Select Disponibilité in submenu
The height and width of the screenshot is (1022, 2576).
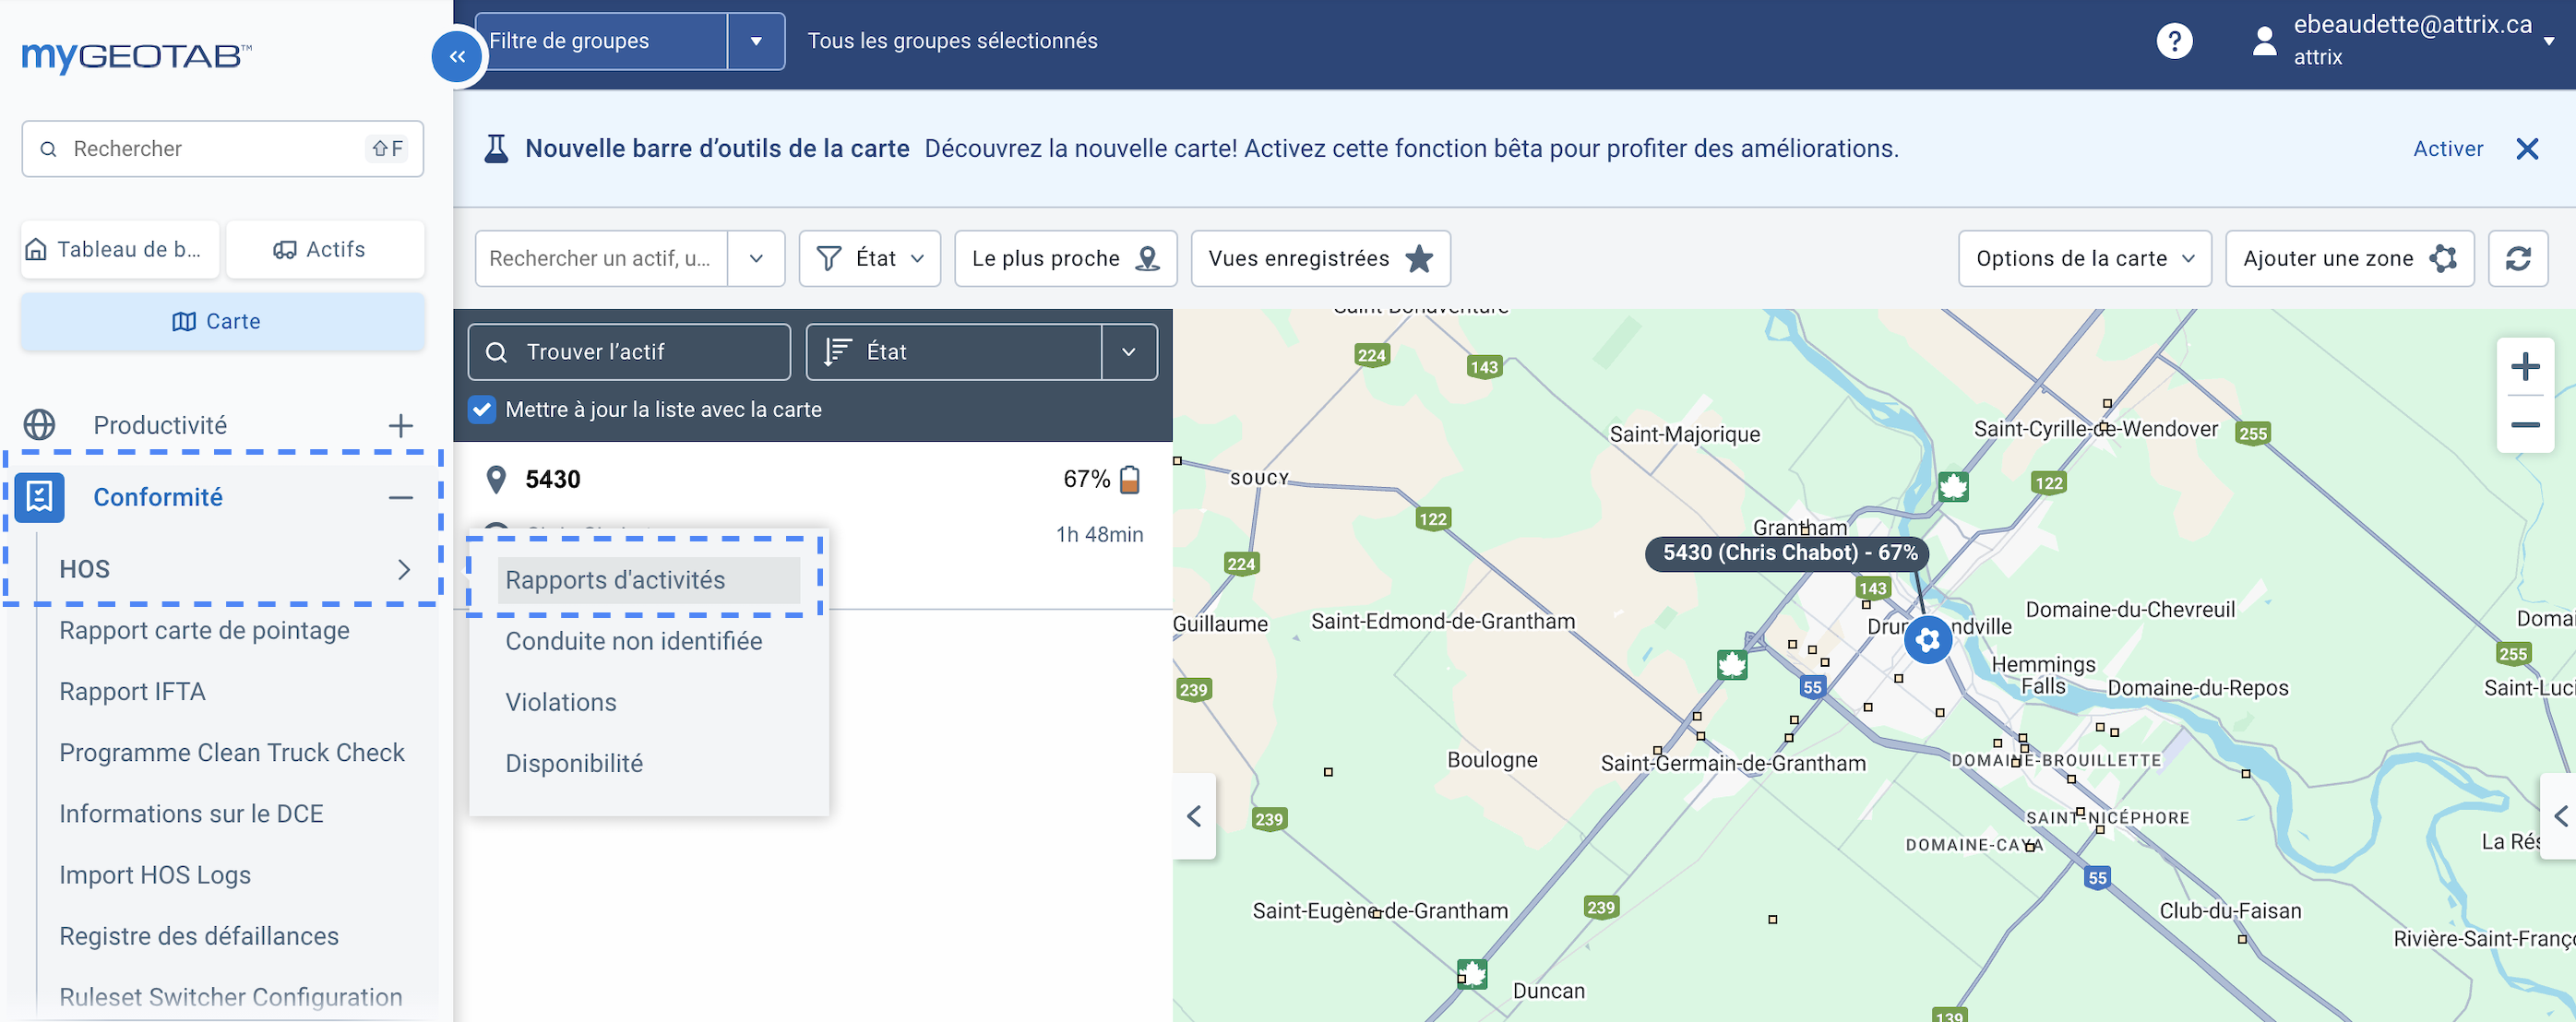tap(574, 763)
